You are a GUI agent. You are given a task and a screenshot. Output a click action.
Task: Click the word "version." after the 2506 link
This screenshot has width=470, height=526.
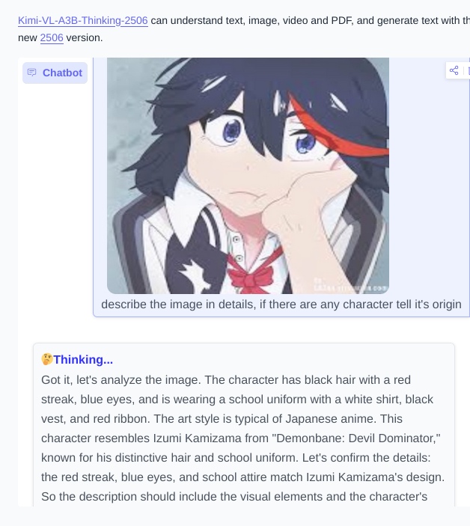(85, 37)
